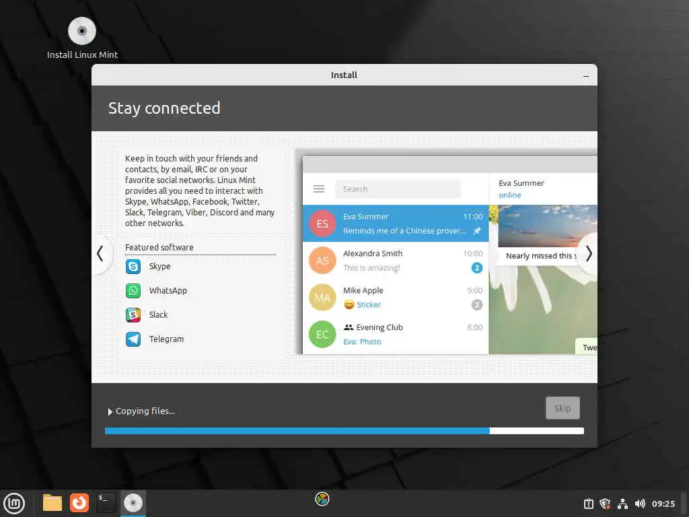Click the Slack label text
This screenshot has width=689, height=517.
[x=158, y=315]
